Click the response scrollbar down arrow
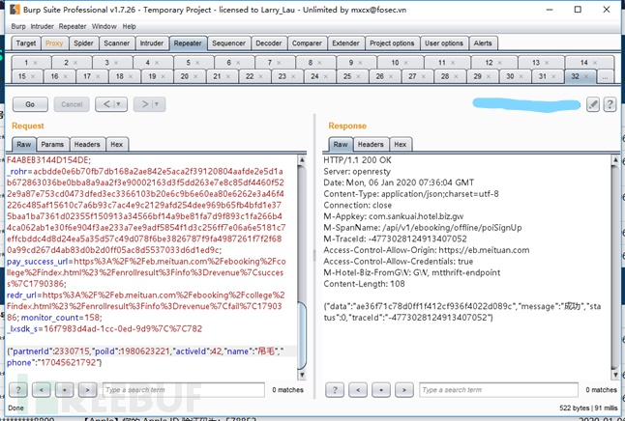The height and width of the screenshot is (421, 625). pos(615,375)
